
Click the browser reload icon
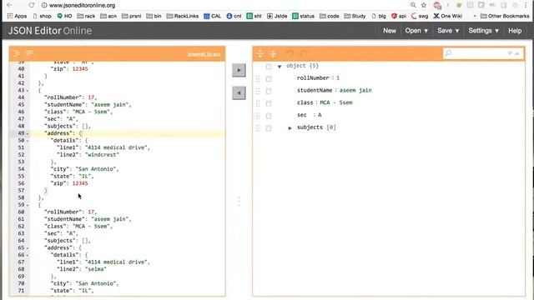(32, 5)
